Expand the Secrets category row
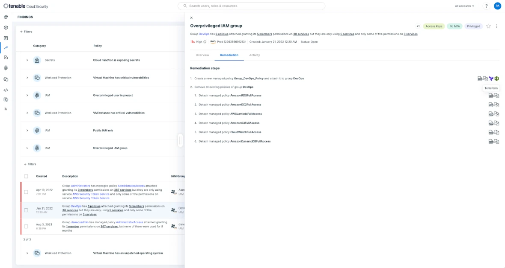Screen dimensions: 505x268 pyautogui.click(x=27, y=60)
